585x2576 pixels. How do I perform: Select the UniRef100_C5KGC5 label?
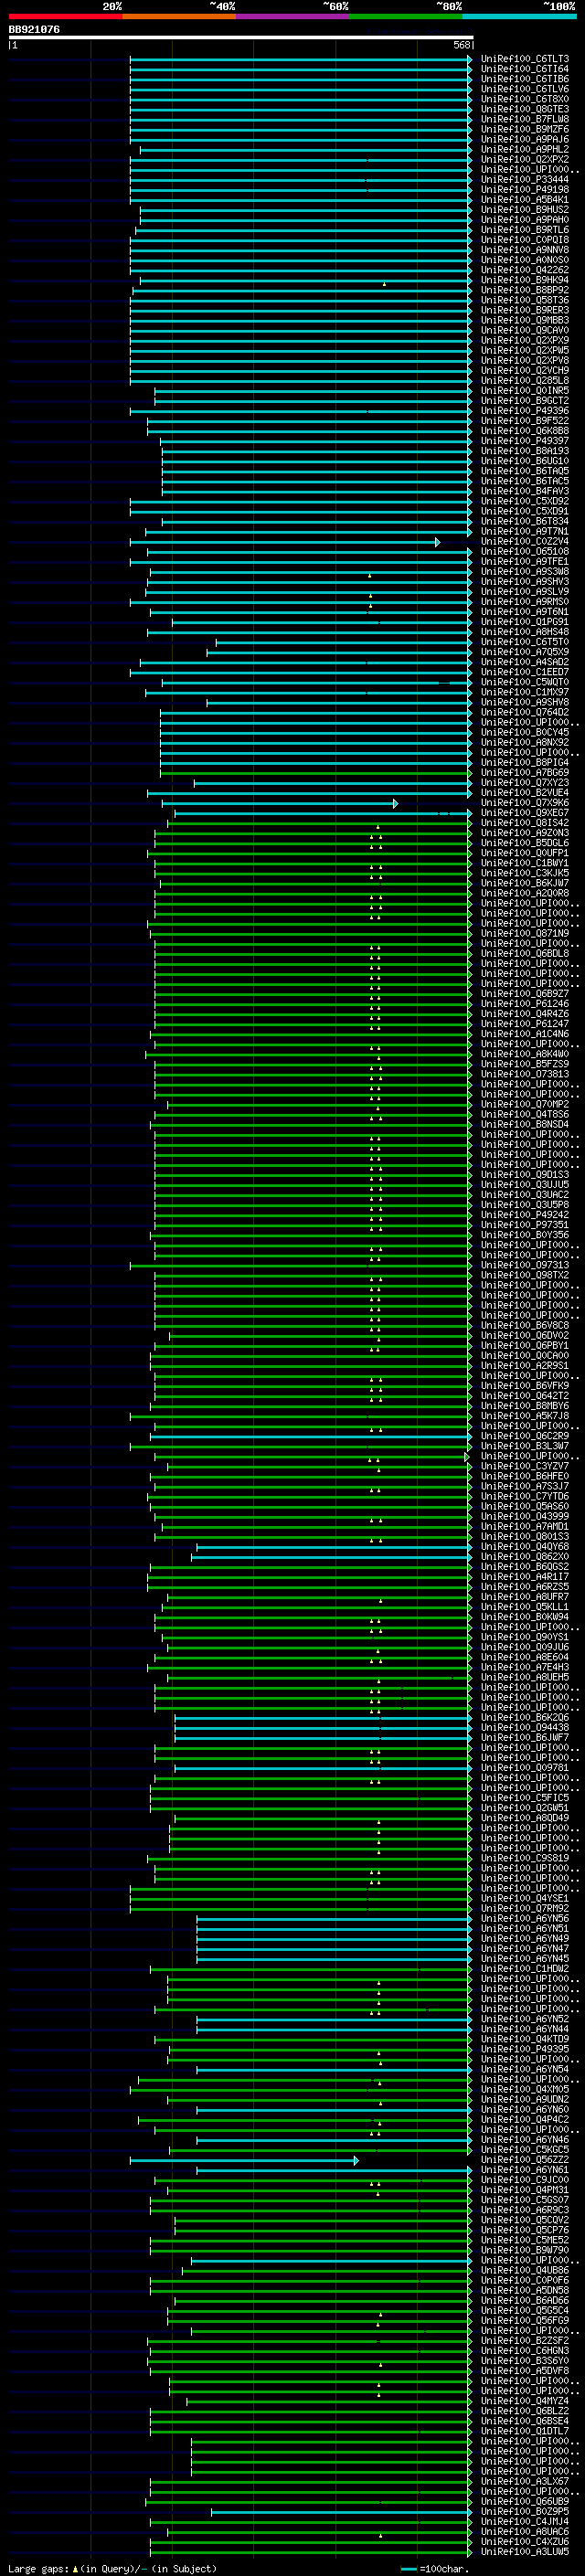pos(525,2149)
